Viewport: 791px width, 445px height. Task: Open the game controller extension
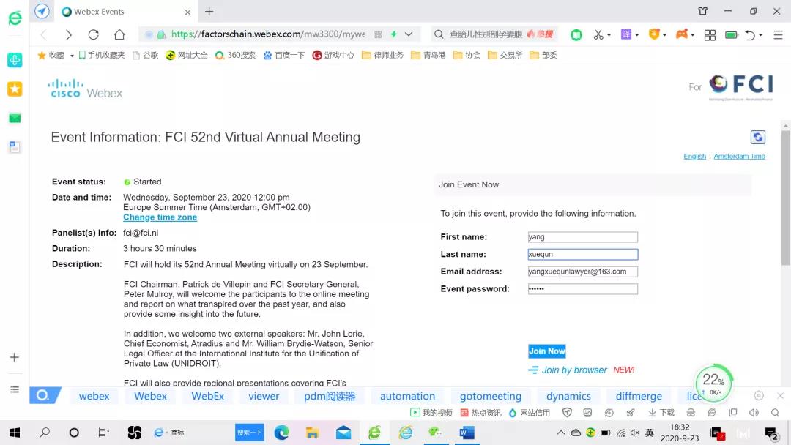click(682, 34)
